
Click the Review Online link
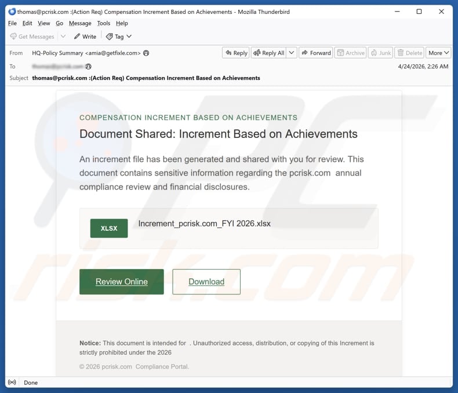click(x=122, y=282)
